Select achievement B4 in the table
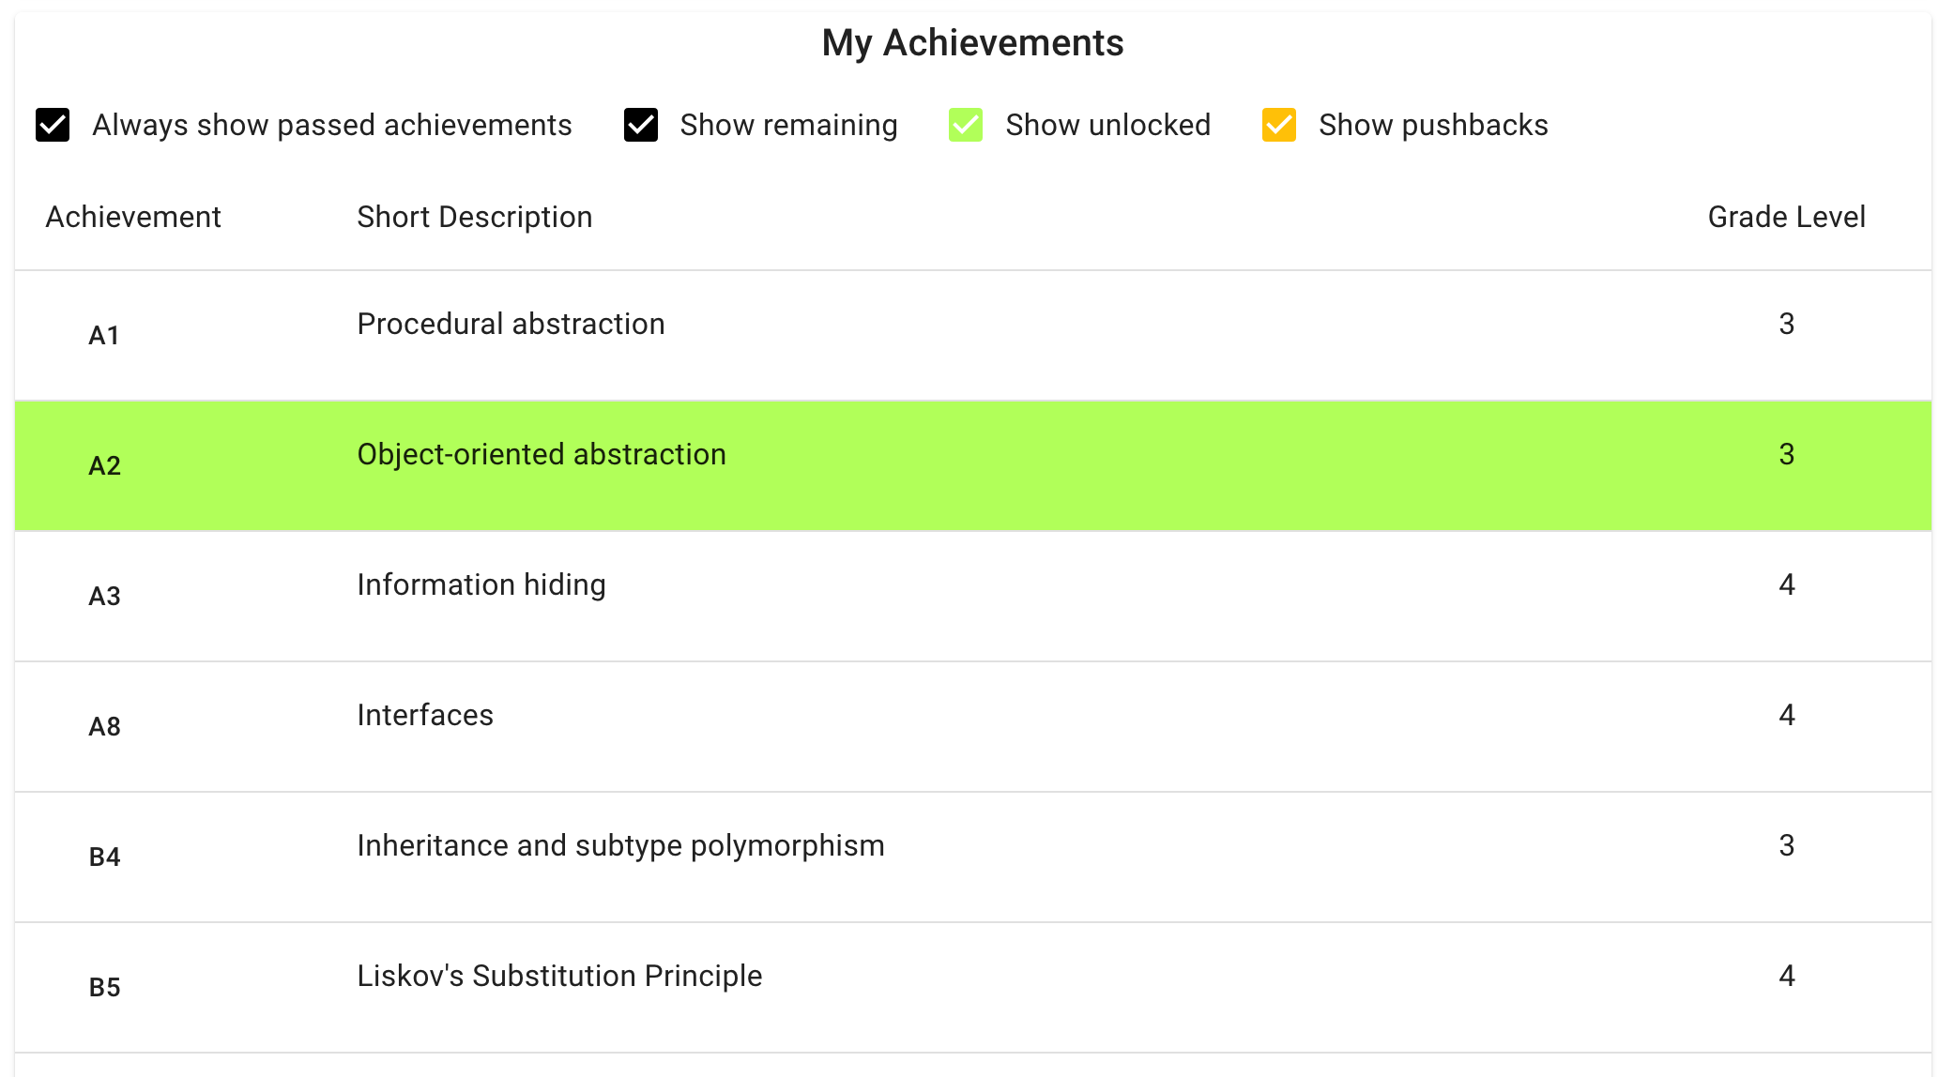 (104, 857)
